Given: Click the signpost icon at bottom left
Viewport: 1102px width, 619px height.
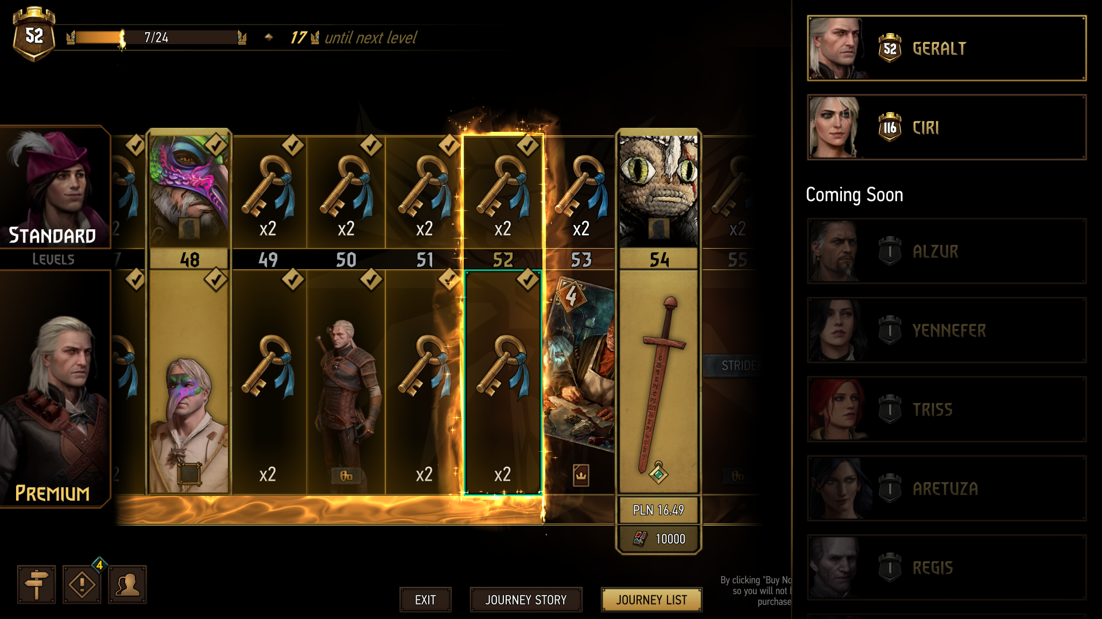Looking at the screenshot, I should coord(36,585).
